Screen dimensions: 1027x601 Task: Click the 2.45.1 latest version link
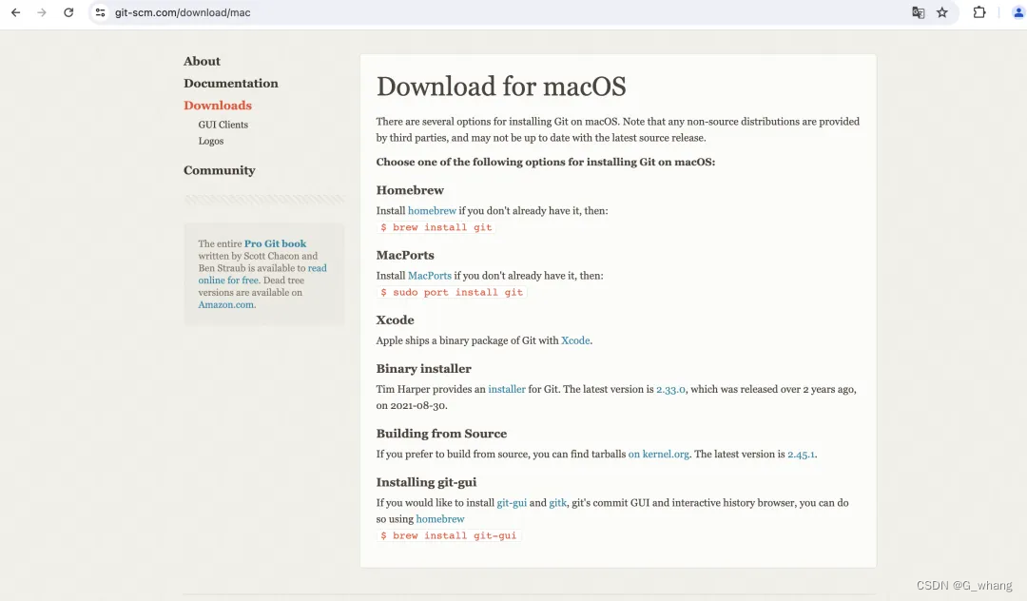tap(801, 454)
